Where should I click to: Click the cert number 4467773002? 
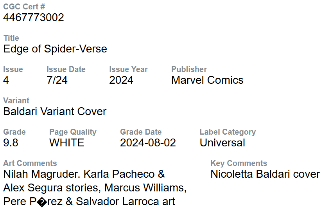(x=34, y=18)
